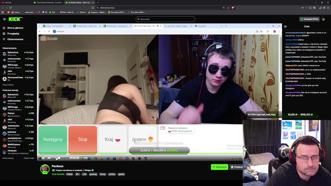Mute the stream volume speaker icon

49,158
